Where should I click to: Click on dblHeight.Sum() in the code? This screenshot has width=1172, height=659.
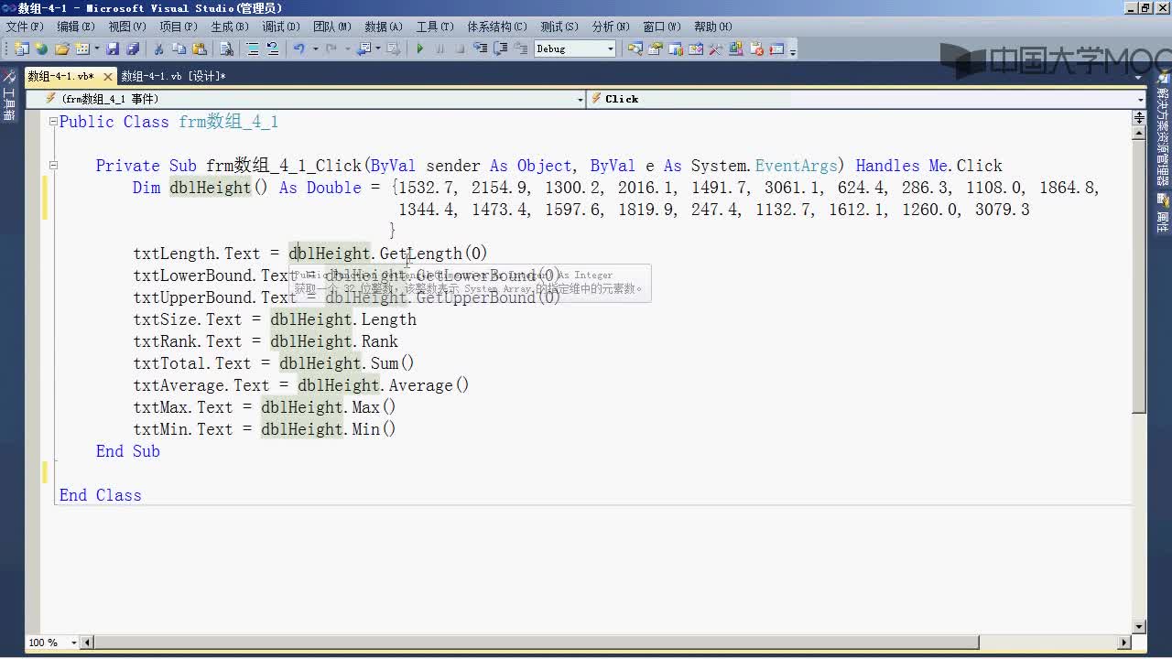[x=347, y=363]
